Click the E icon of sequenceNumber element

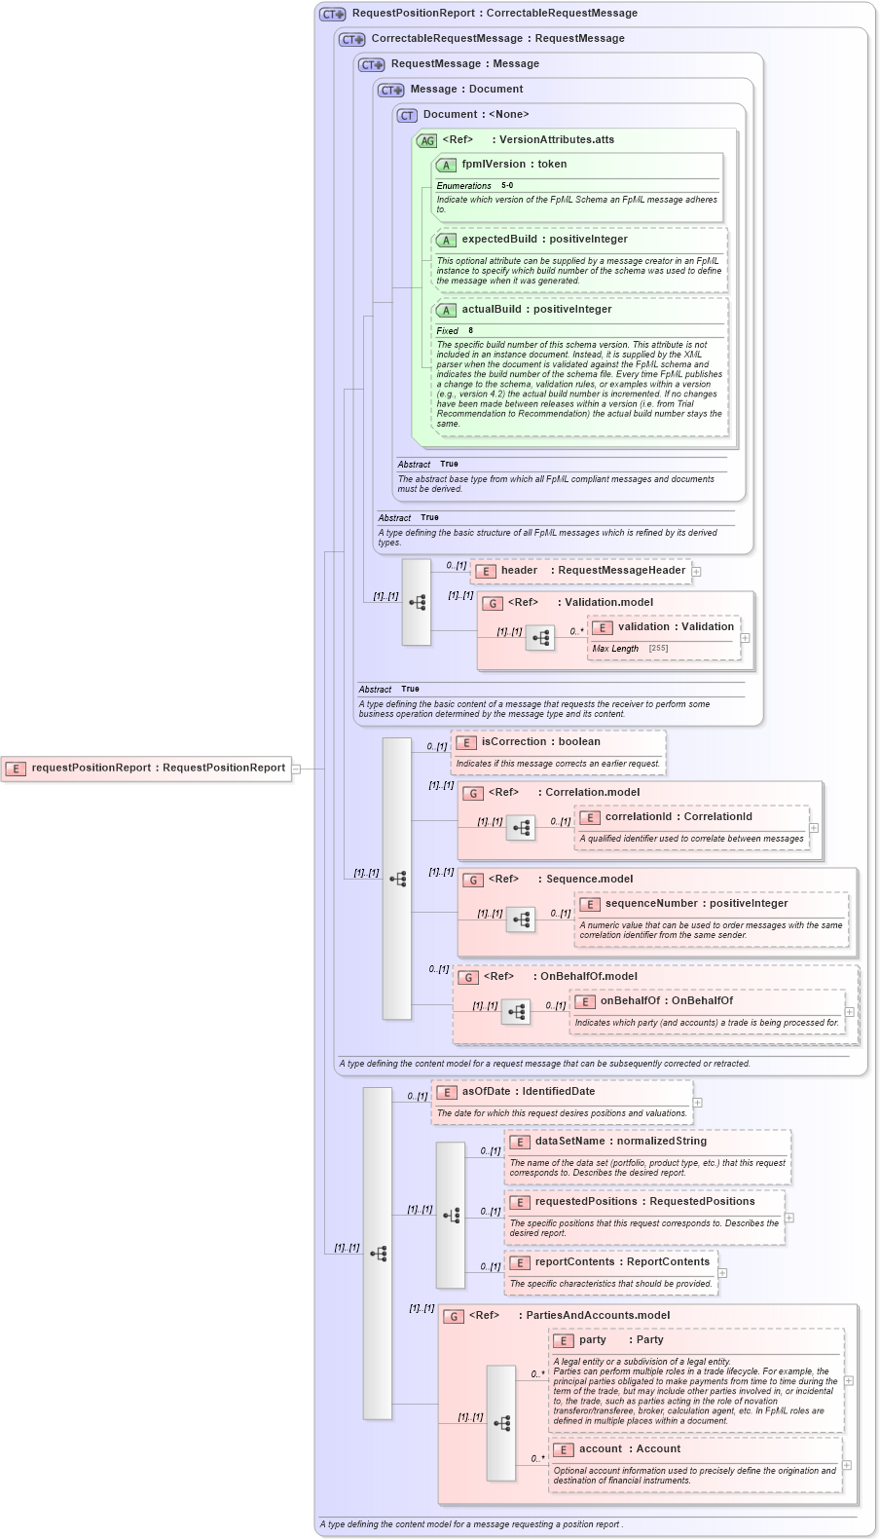[590, 905]
